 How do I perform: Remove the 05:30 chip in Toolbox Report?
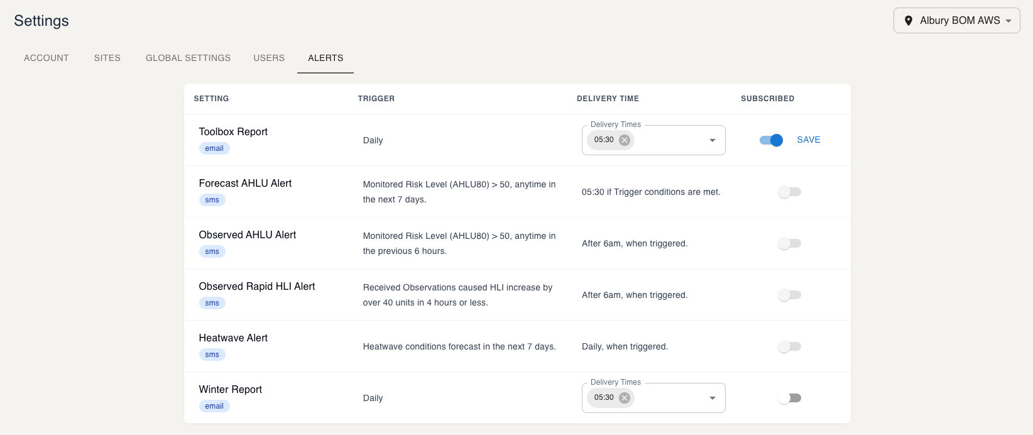pos(625,140)
